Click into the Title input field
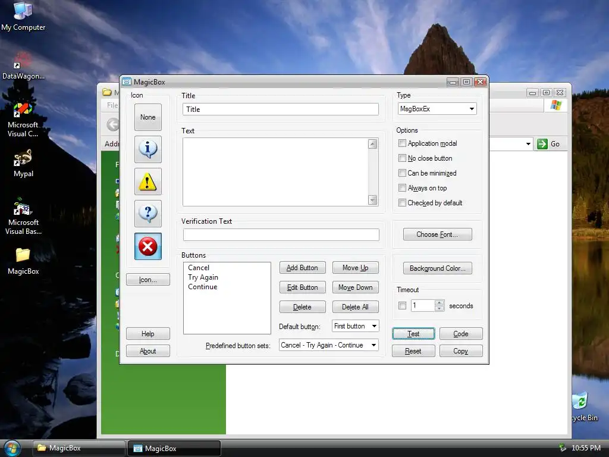609x457 pixels. pos(281,109)
